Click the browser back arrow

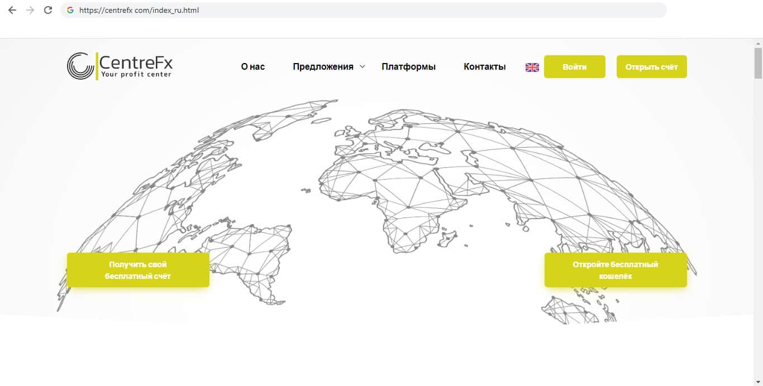tap(12, 10)
